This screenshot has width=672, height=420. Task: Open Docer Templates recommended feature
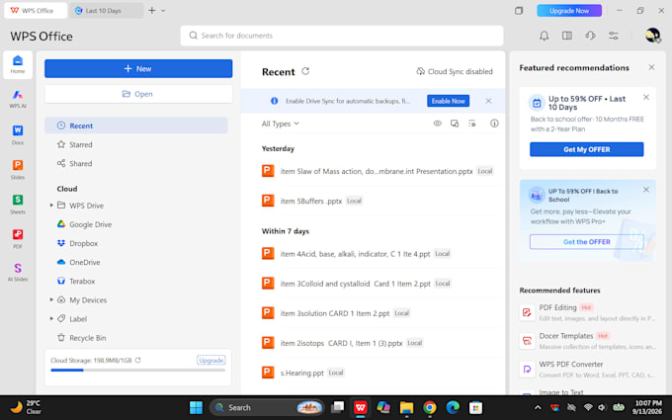587,341
